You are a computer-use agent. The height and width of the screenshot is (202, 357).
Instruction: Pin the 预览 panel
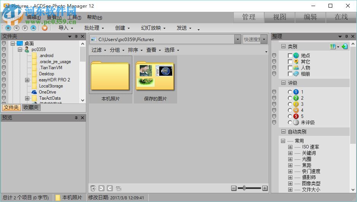pyautogui.click(x=76, y=118)
